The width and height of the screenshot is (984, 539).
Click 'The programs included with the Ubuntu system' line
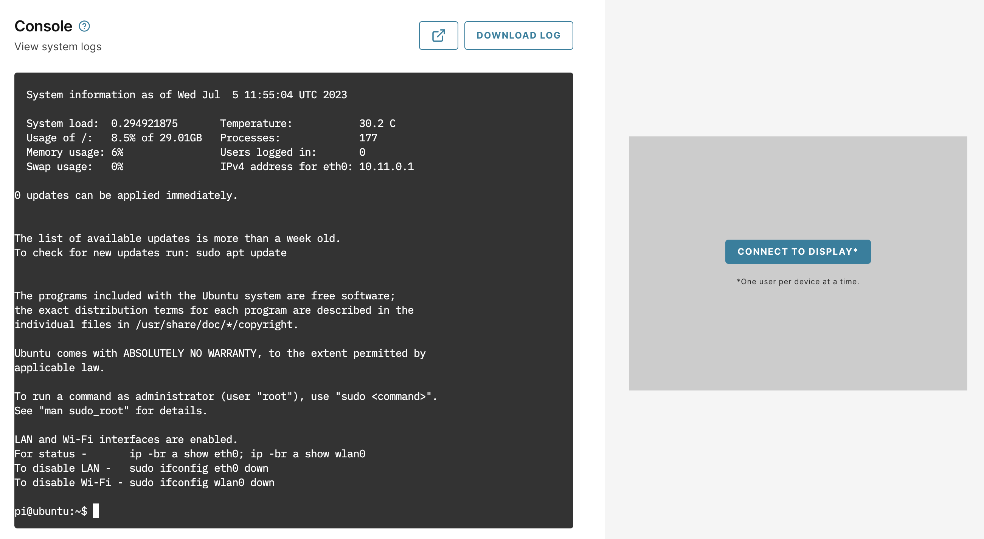point(205,296)
